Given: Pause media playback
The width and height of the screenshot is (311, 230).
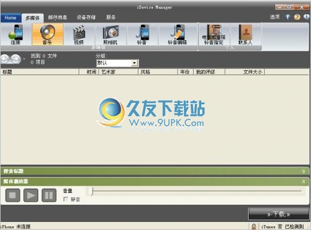Looking at the screenshot, I should click(49, 195).
